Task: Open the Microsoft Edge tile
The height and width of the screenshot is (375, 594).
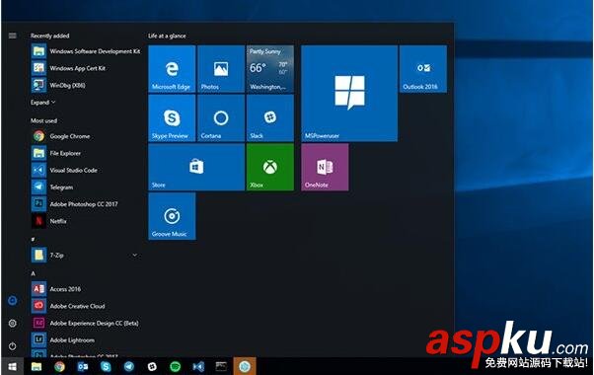Action: coord(172,69)
